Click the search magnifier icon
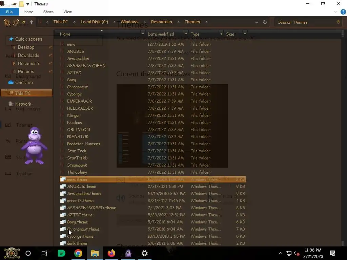 click(338, 22)
